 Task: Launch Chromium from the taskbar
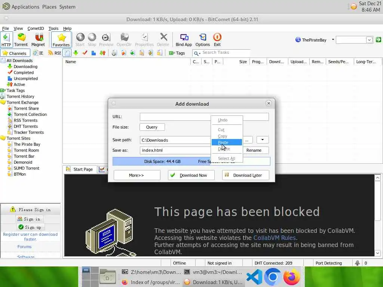point(273,277)
